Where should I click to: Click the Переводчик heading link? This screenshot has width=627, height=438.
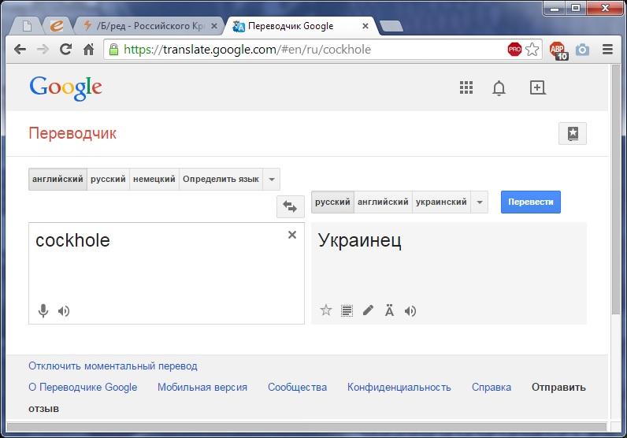click(x=72, y=133)
